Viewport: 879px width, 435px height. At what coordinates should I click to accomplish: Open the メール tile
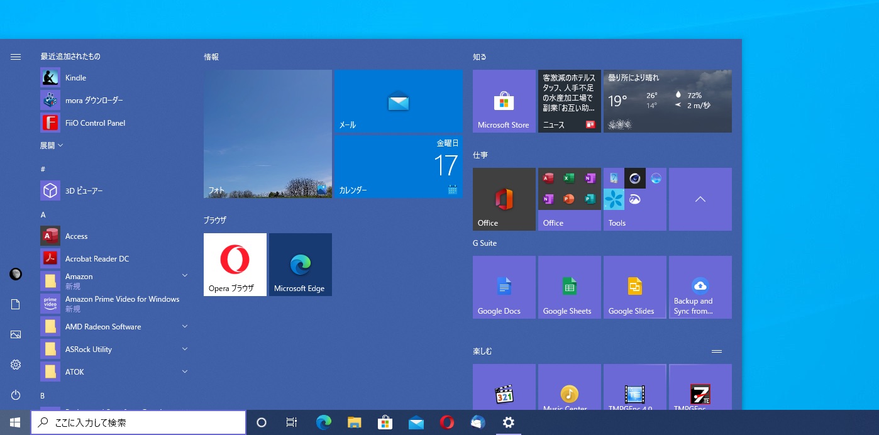399,101
